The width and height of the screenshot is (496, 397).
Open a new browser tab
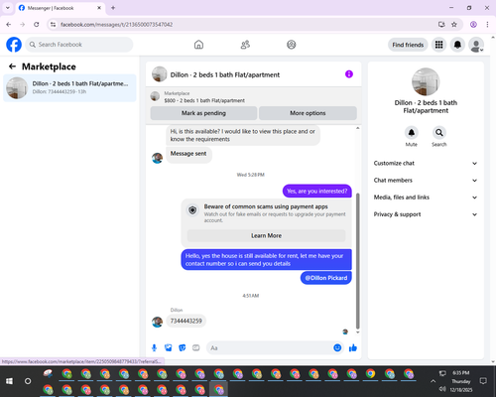coord(113,8)
